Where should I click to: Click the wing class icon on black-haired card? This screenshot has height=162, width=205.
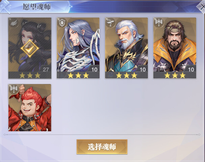point(14,23)
